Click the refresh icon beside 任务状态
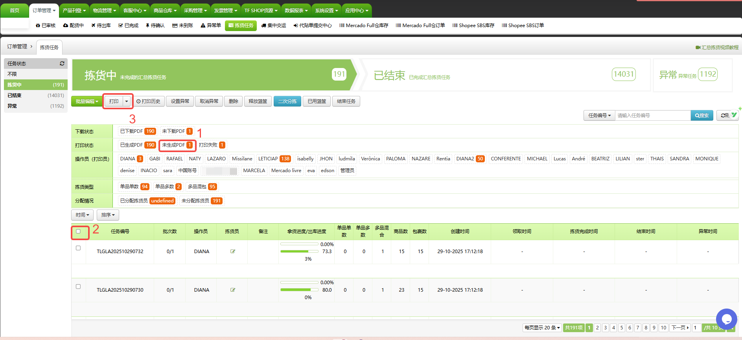Screen dimensions: 742x340 tap(62, 63)
